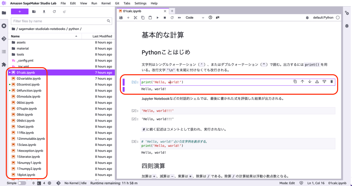Click the clock icon in notebook toolbar

pyautogui.click(x=210, y=17)
